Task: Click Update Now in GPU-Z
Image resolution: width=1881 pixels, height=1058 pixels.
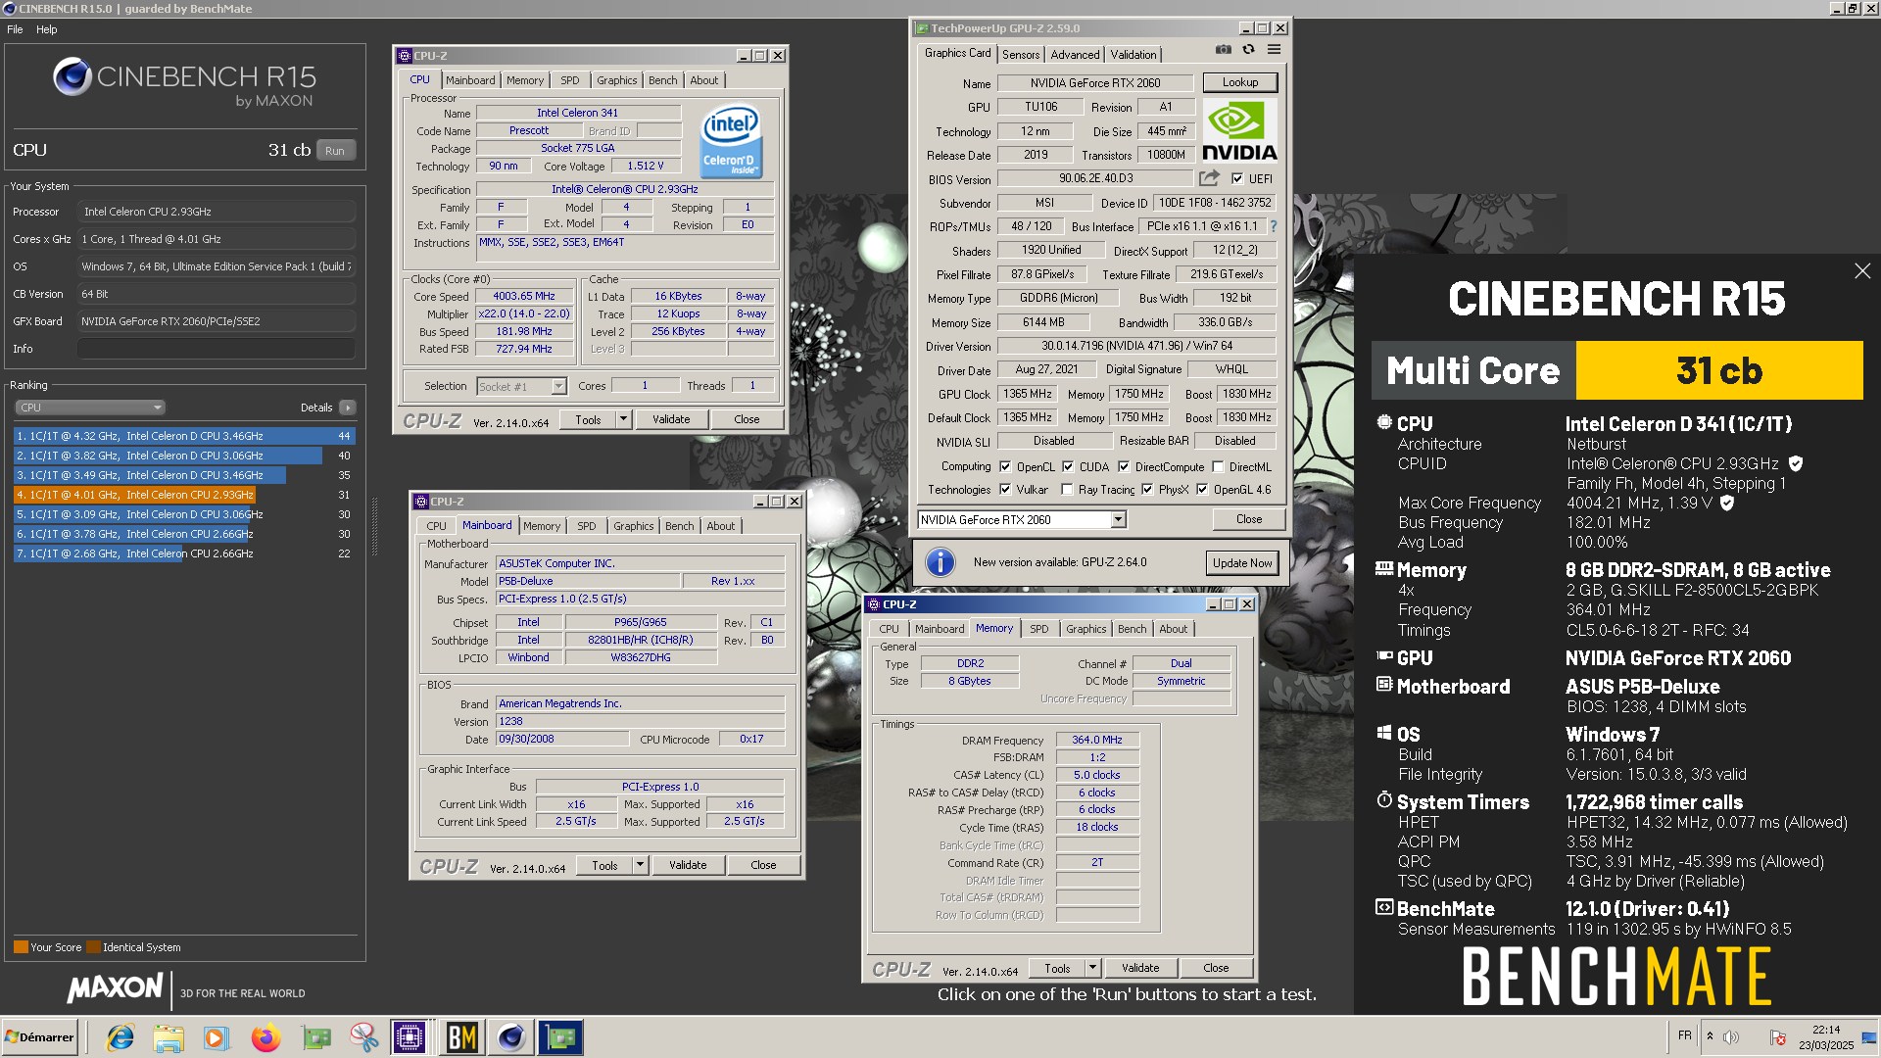Action: (x=1242, y=562)
